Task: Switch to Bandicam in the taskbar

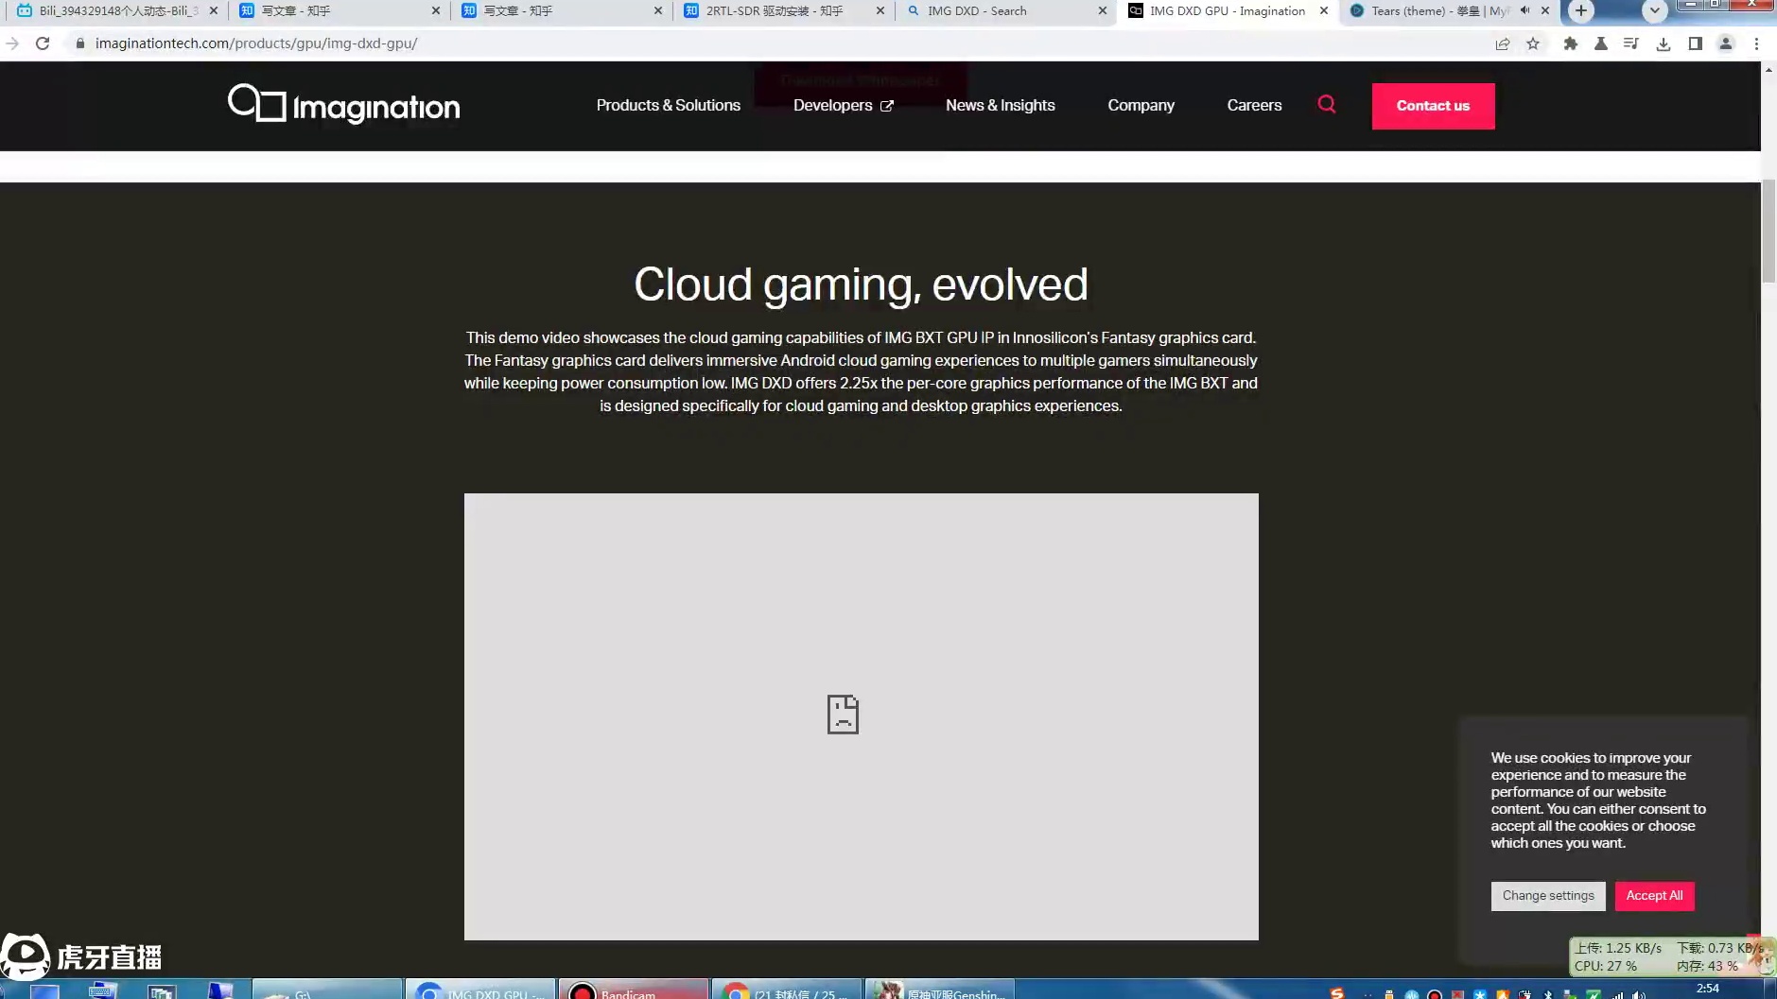Action: click(x=633, y=991)
